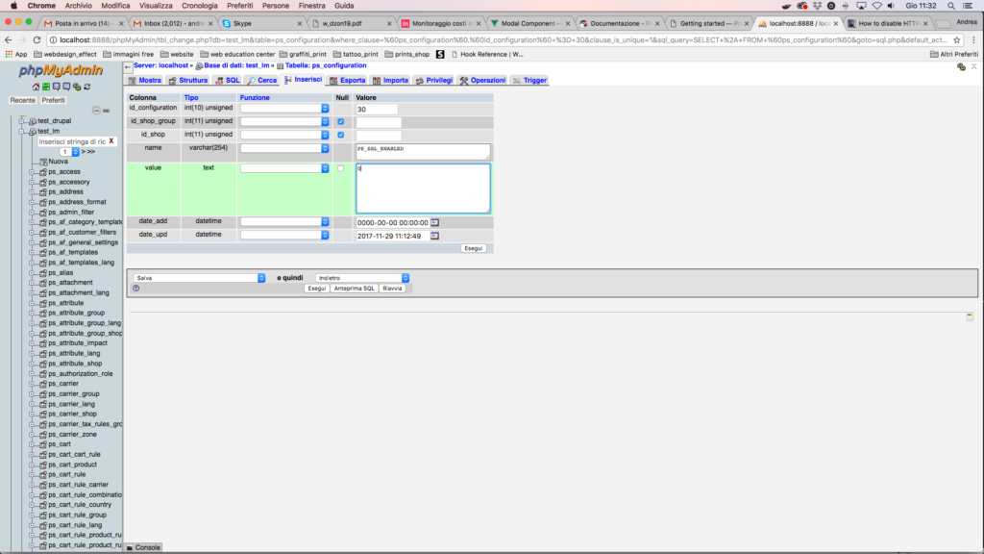This screenshot has width=984, height=554.
Task: Follow Base di dati: test_lm breadcrumb
Action: 236,65
